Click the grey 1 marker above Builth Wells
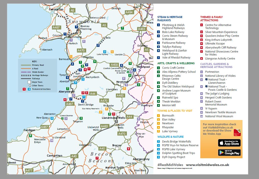The width and height of the screenshot is (259, 179). click(x=116, y=121)
